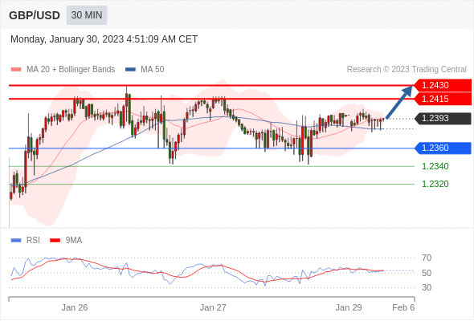
Task: Click the RSI blue legend swatch
Action: [16, 241]
